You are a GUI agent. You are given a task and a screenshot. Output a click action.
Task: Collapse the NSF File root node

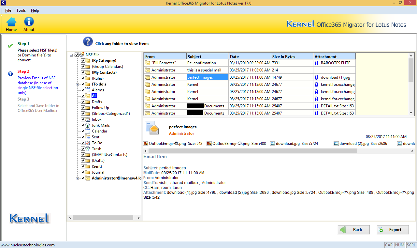71,55
